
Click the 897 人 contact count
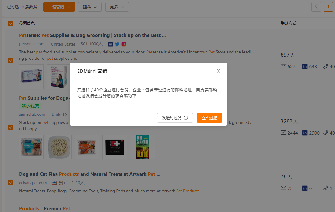[288, 55]
